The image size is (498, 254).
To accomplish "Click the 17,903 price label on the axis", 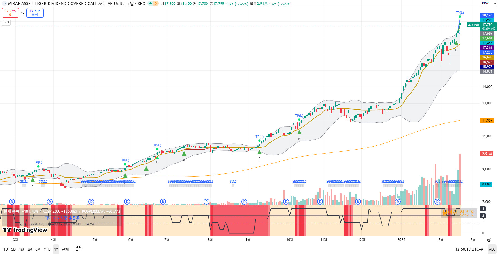I will point(487,20).
